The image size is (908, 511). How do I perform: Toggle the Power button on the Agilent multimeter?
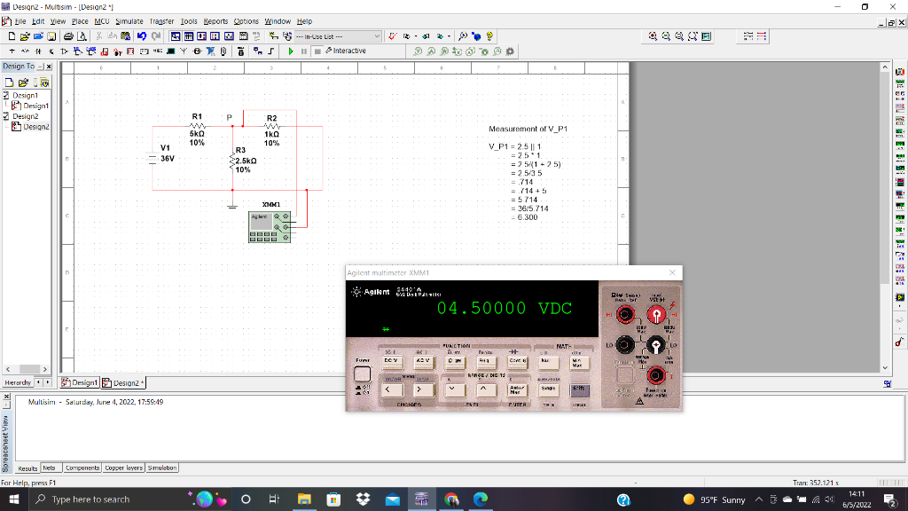(363, 373)
